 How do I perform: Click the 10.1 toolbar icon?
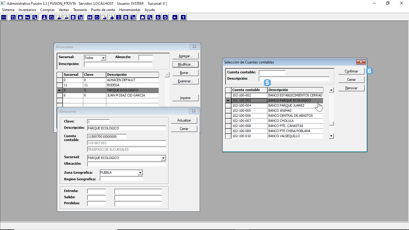click(4, 17)
